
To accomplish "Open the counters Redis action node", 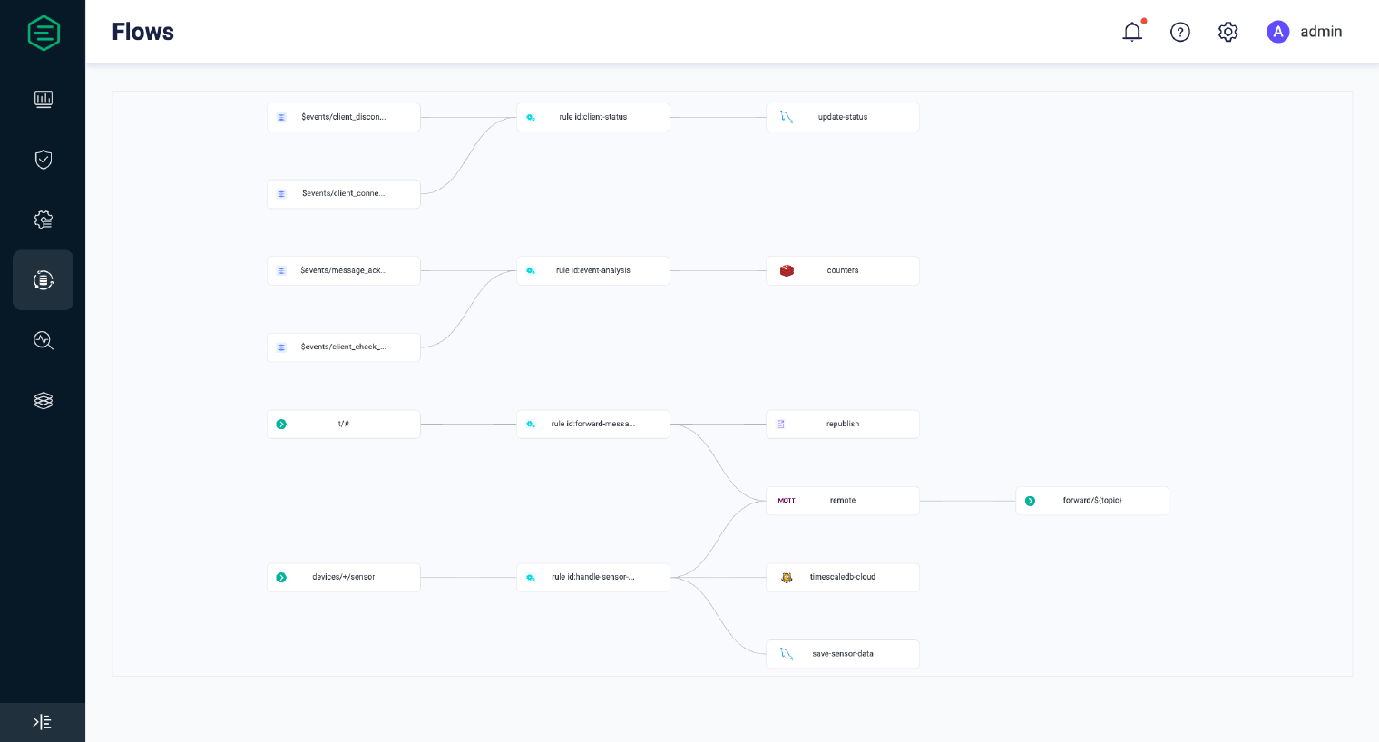I will pyautogui.click(x=843, y=270).
